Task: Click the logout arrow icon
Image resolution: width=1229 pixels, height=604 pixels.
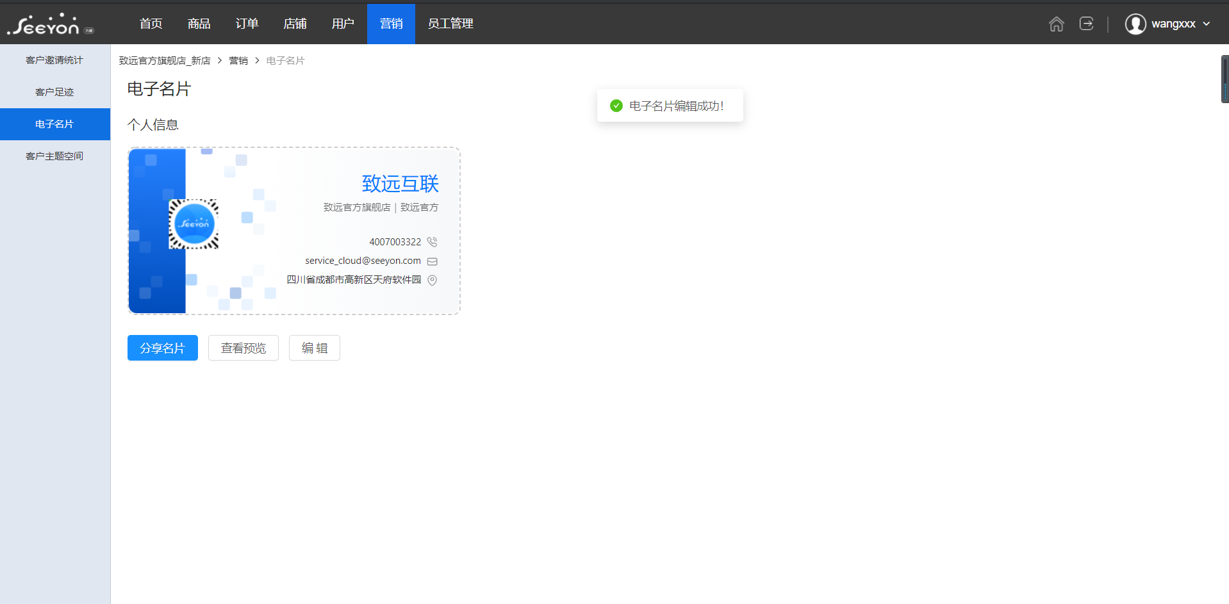Action: coord(1086,24)
